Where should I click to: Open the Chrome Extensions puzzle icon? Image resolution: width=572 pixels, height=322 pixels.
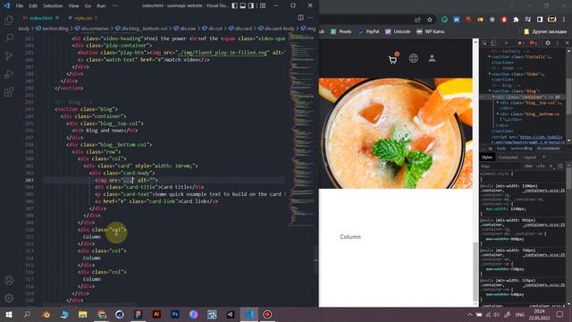(x=516, y=20)
